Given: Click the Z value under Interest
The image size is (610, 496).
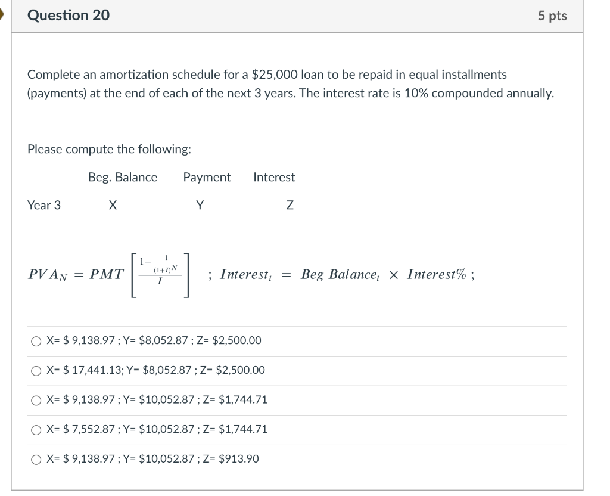Looking at the screenshot, I should [x=290, y=205].
